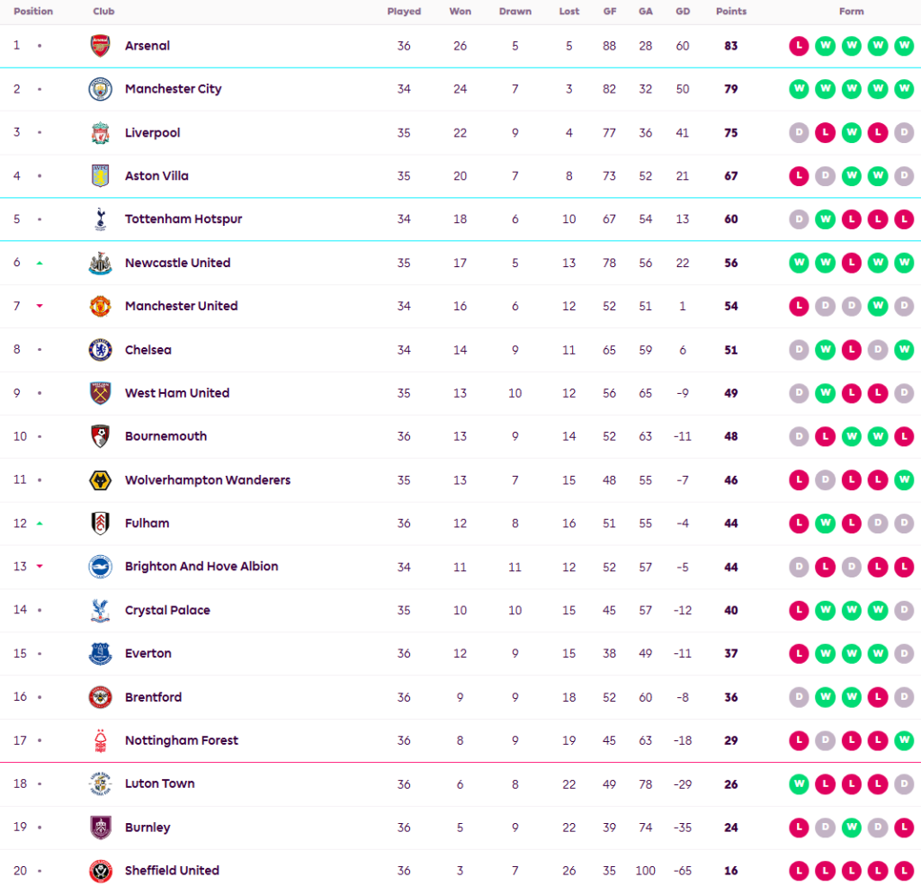
Task: Click the Arsenal club crest
Action: click(100, 46)
